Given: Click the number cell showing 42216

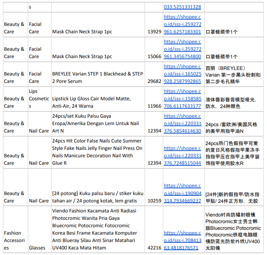Looking at the screenshot, I should [154, 248].
